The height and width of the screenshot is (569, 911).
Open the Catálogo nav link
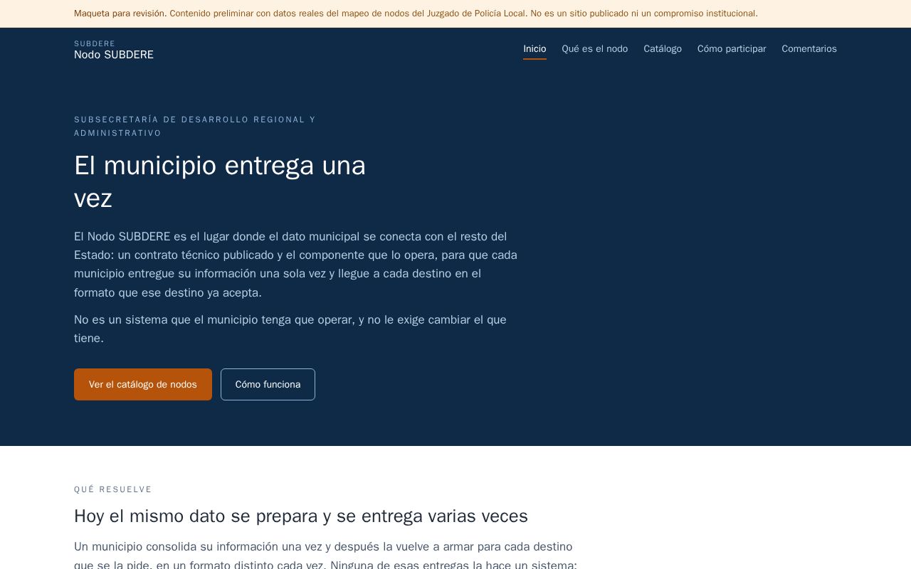[662, 49]
